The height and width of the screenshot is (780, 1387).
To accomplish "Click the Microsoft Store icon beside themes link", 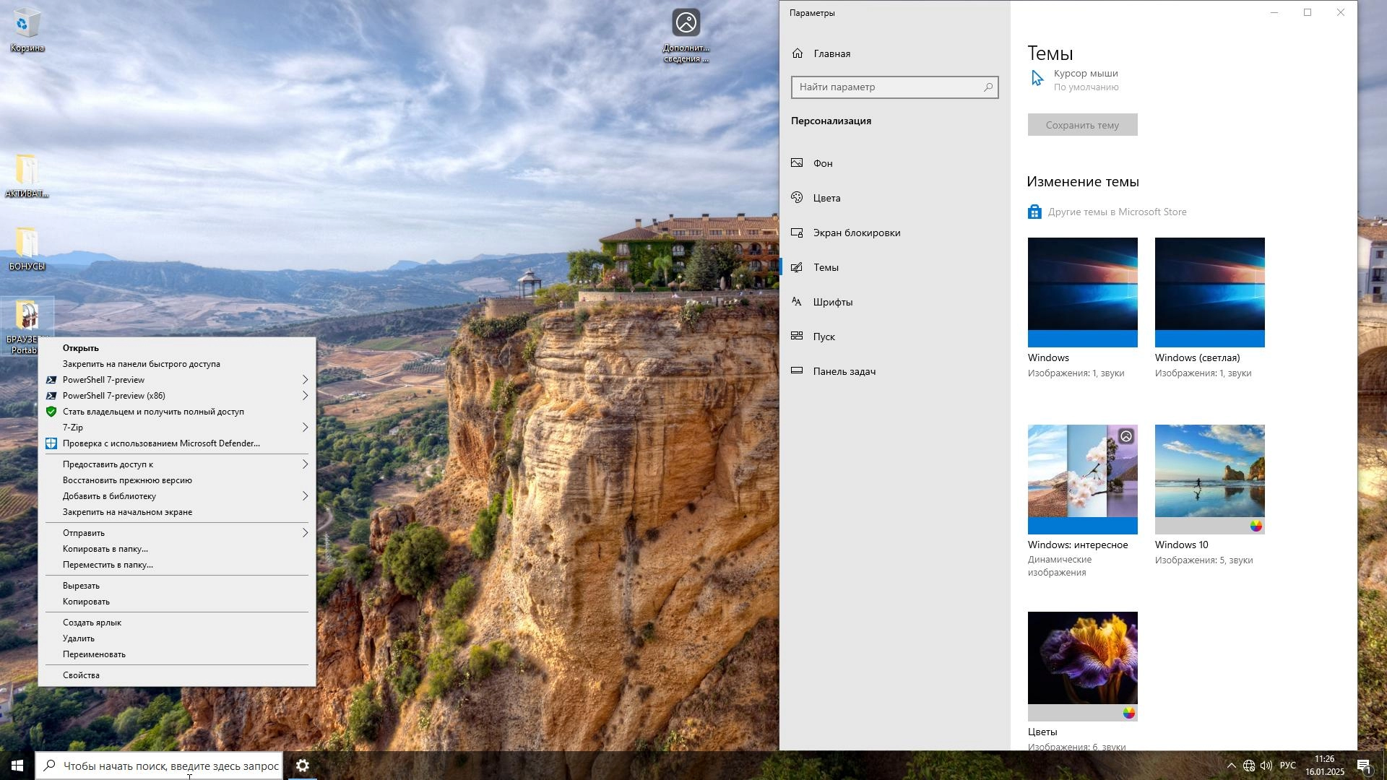I will pyautogui.click(x=1034, y=212).
